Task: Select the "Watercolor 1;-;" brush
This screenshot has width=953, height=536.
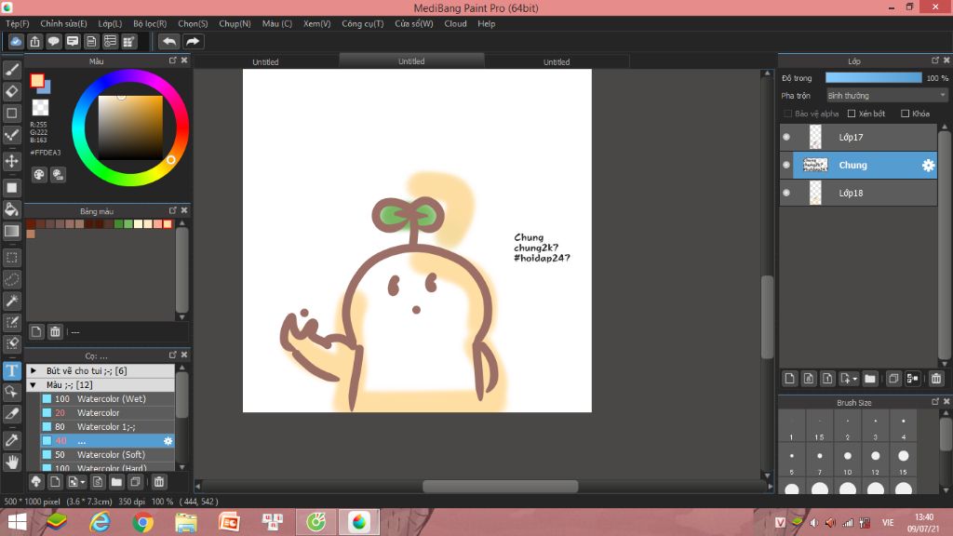Action: pos(108,426)
